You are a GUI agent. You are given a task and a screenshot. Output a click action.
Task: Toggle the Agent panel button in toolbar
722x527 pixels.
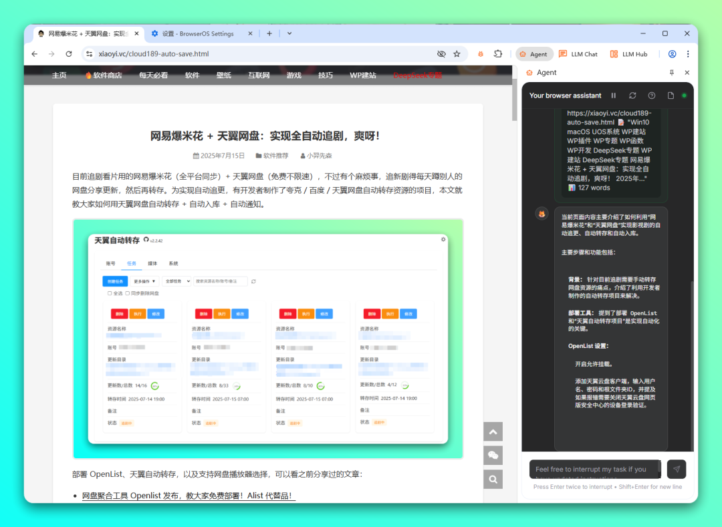click(533, 54)
